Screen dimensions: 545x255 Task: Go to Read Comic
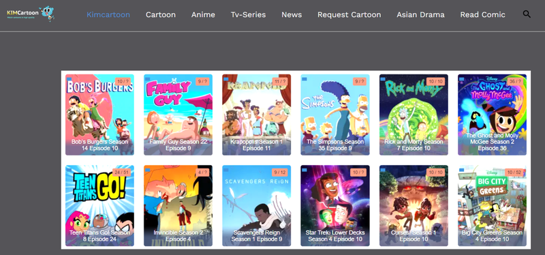click(482, 14)
